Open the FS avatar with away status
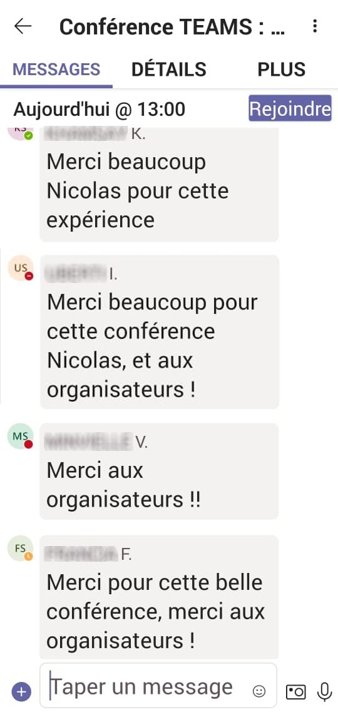 21,549
